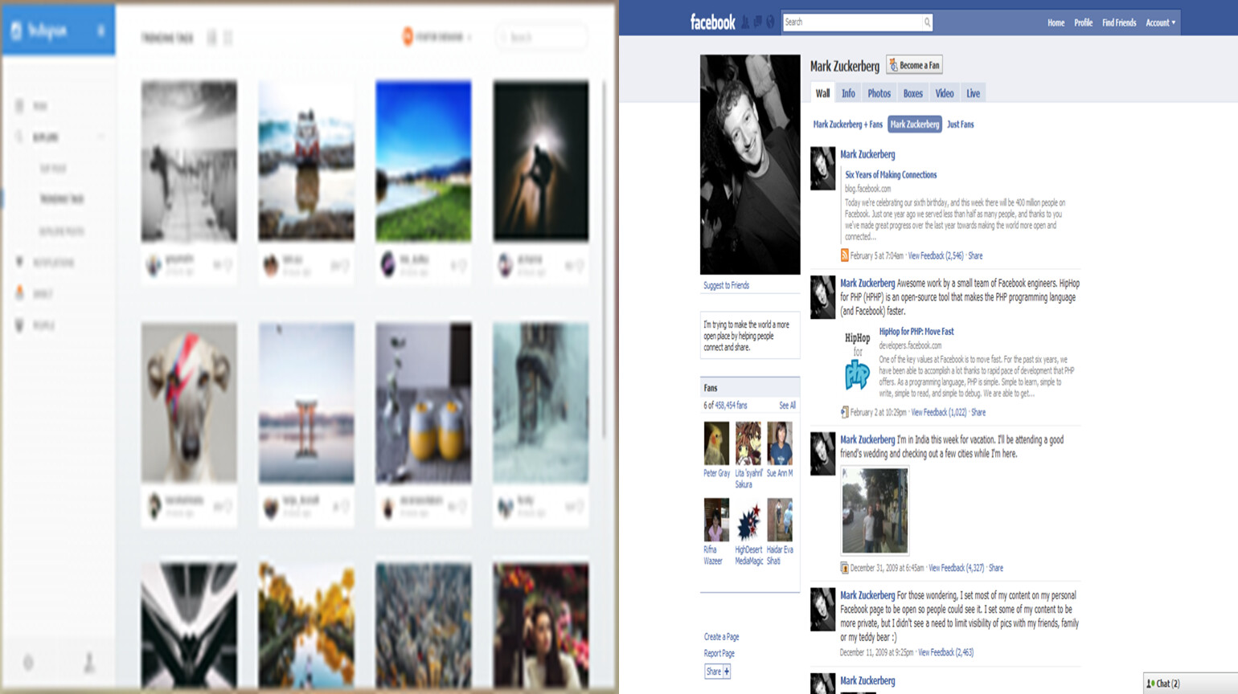The height and width of the screenshot is (694, 1238).
Task: Click the collapse icon in left window blue header
Action: tap(100, 31)
